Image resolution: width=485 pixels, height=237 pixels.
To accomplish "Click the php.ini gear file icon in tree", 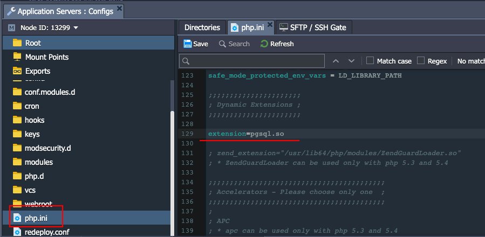I will 17,218.
